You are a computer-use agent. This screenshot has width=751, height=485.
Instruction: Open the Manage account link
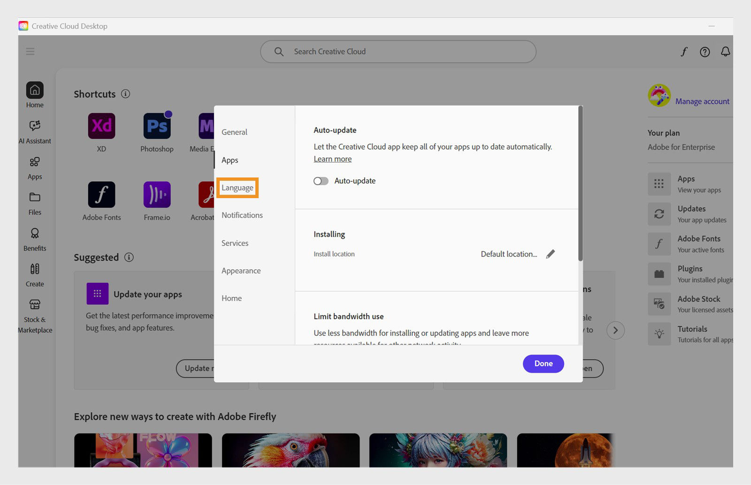[x=702, y=101]
